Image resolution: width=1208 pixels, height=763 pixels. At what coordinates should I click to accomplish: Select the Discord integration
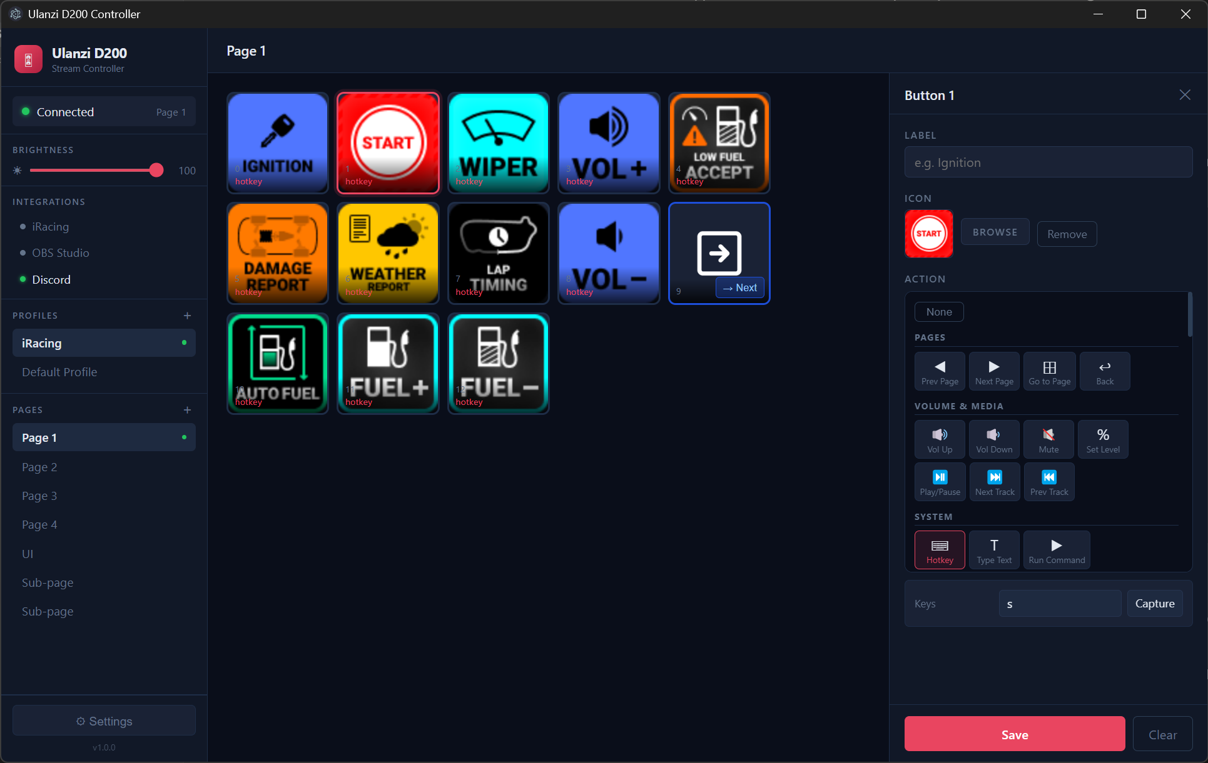pyautogui.click(x=51, y=280)
